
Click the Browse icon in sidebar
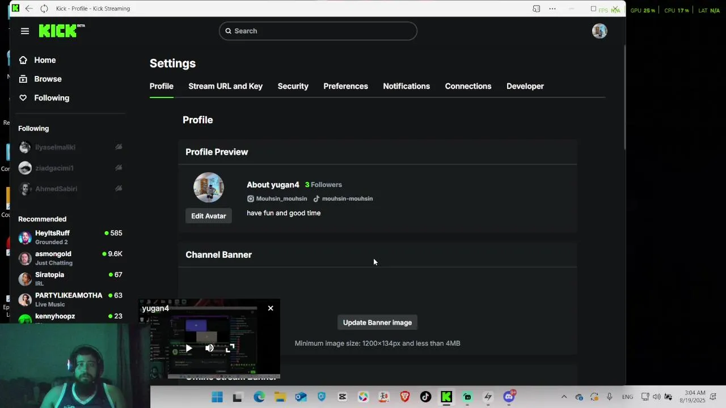click(x=23, y=79)
